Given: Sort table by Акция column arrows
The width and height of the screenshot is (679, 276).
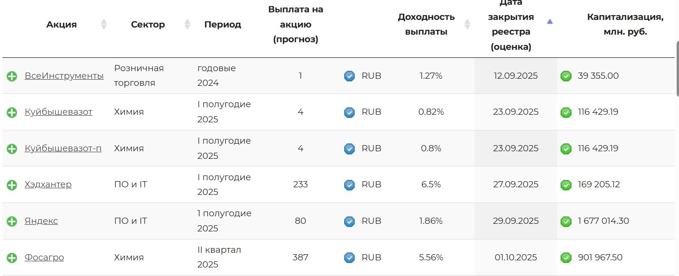Looking at the screenshot, I should [104, 25].
